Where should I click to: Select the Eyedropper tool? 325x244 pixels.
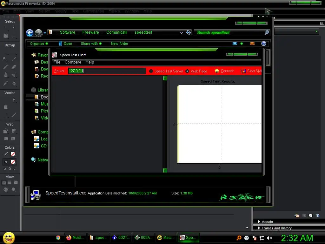pyautogui.click(x=6, y=84)
